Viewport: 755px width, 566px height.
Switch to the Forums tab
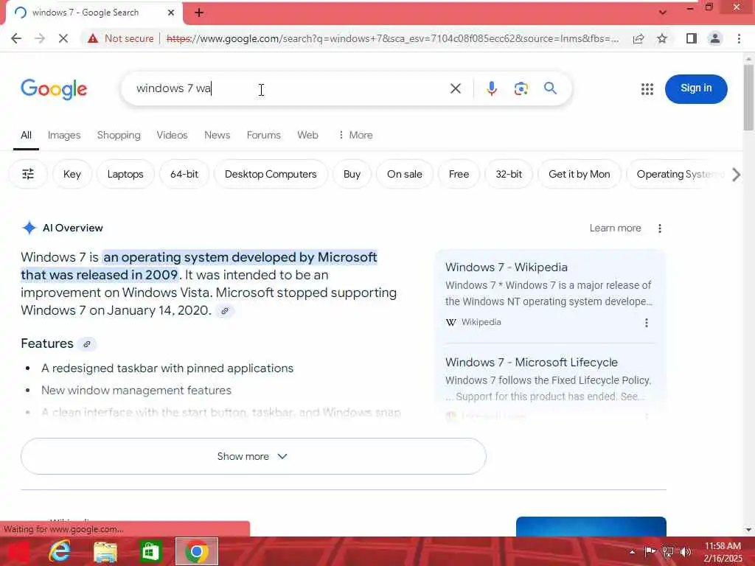coord(263,136)
